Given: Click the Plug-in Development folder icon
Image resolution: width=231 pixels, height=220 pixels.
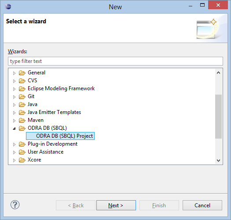Looking at the screenshot, I should pos(22,144).
